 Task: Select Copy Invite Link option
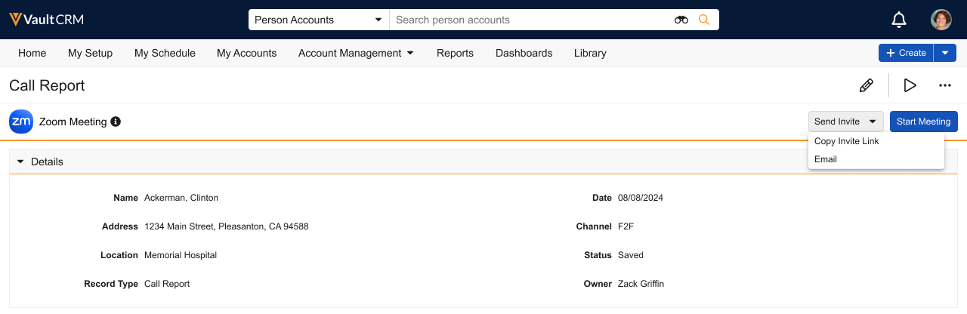coord(846,141)
